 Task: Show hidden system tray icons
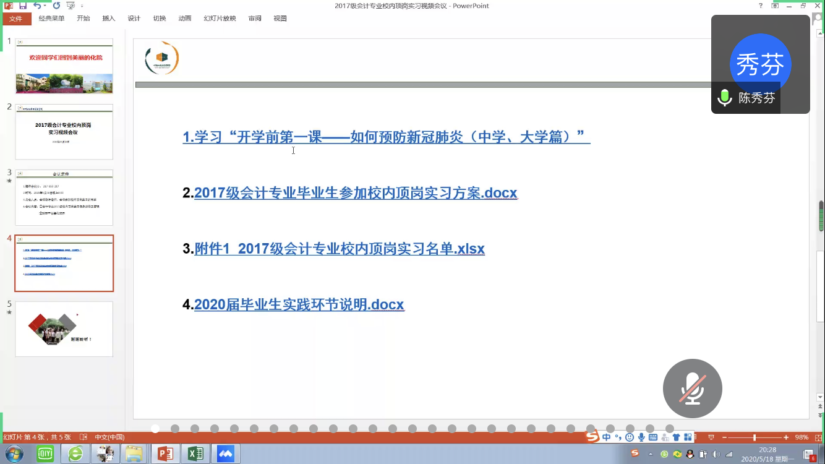click(652, 454)
